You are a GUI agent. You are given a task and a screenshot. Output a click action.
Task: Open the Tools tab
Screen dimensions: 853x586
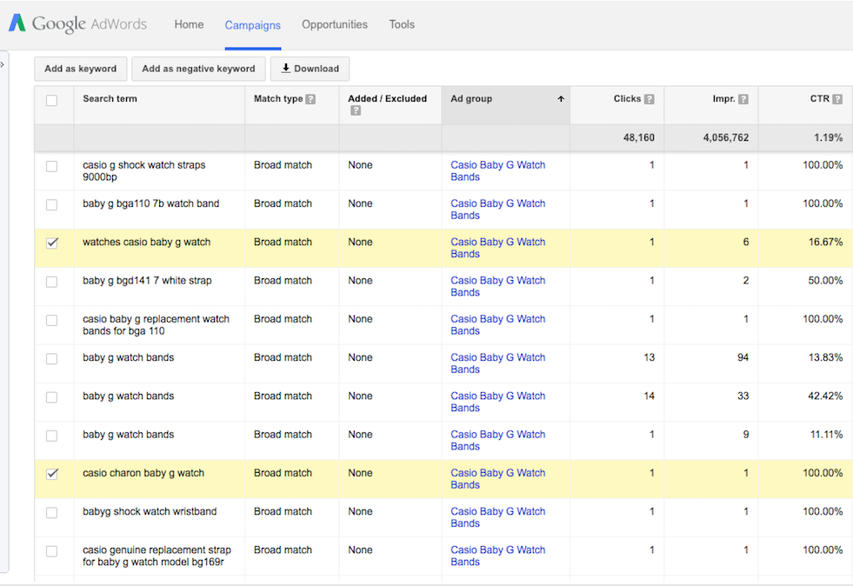[x=402, y=24]
